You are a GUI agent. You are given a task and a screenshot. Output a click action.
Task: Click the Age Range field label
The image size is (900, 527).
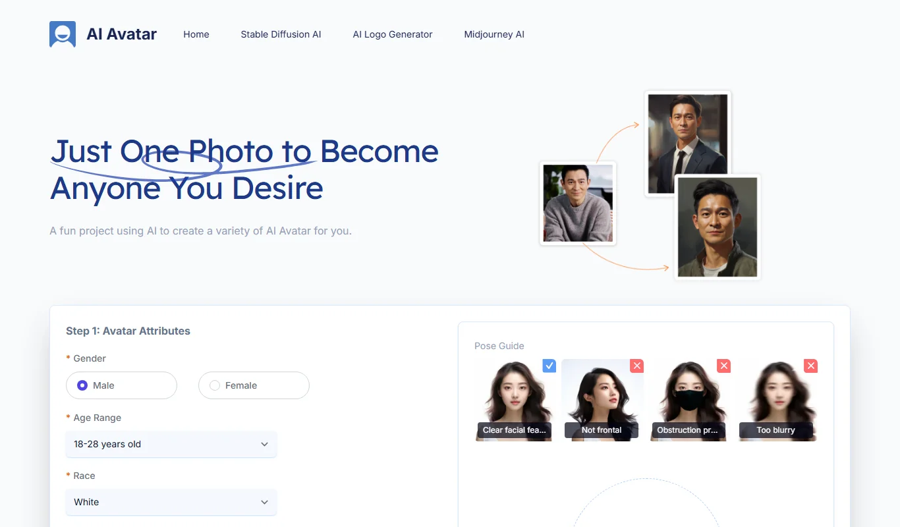(x=98, y=418)
